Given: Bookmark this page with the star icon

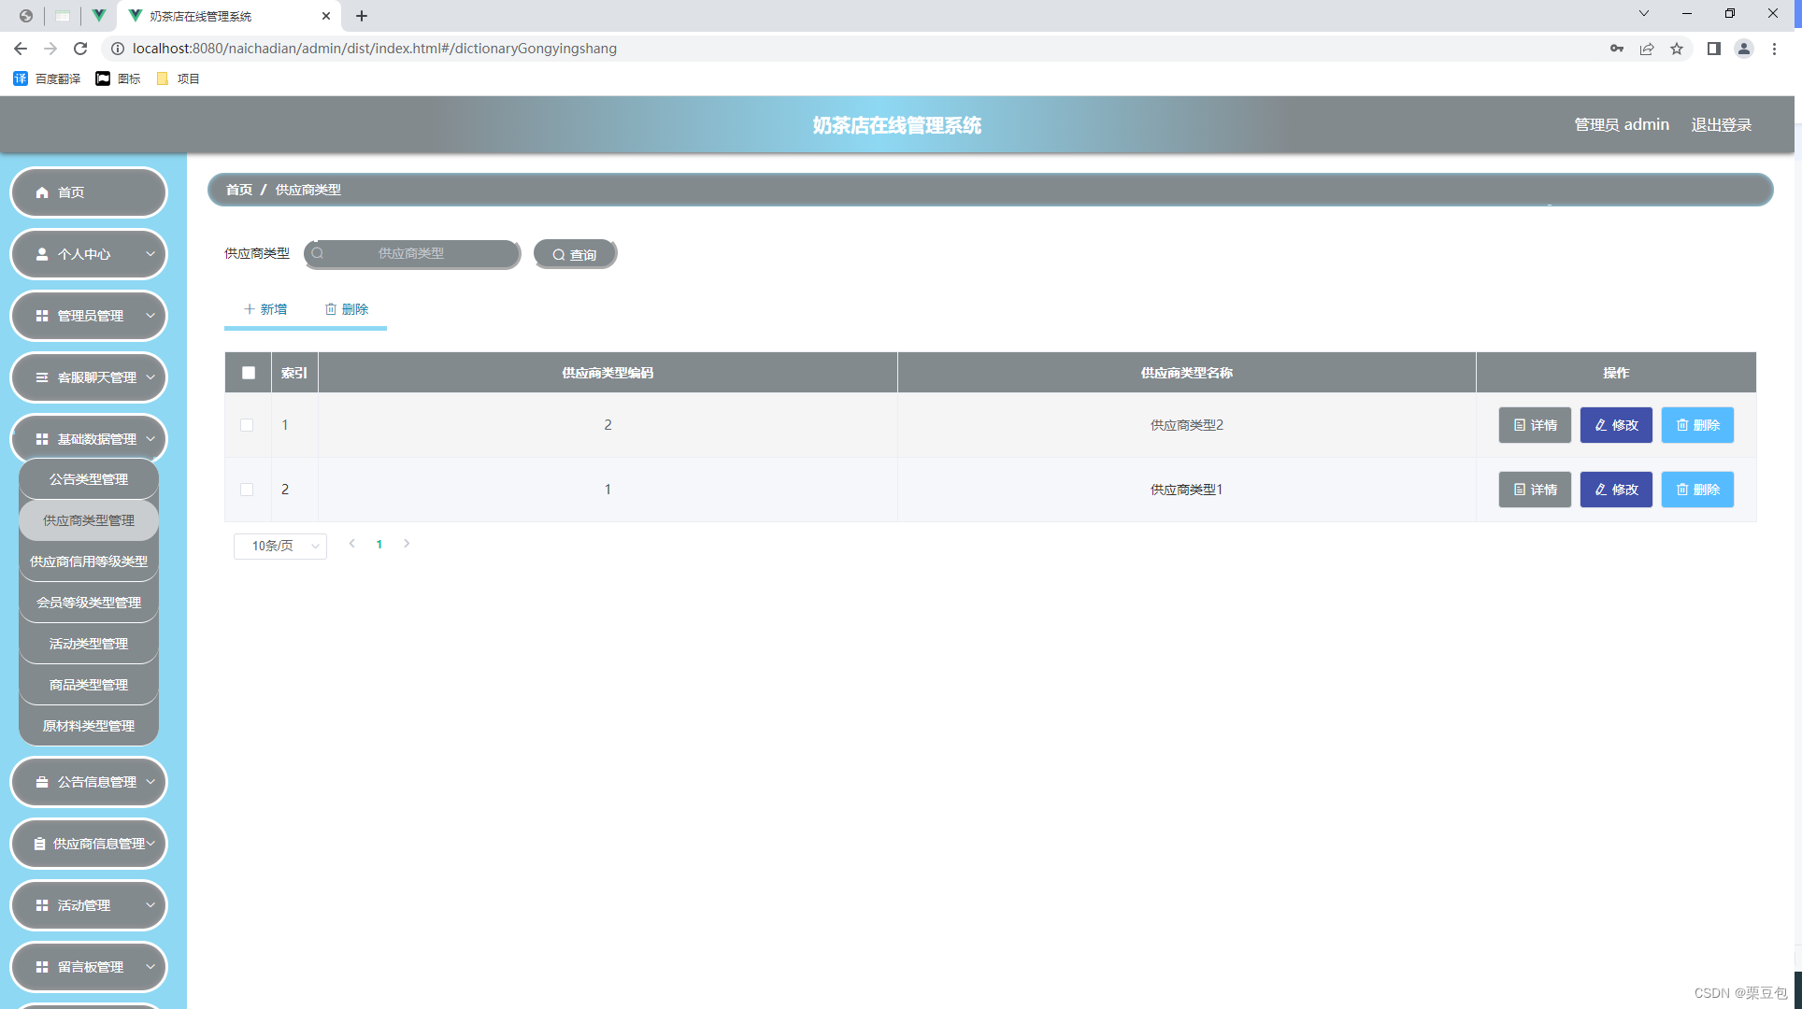Looking at the screenshot, I should click(1677, 49).
